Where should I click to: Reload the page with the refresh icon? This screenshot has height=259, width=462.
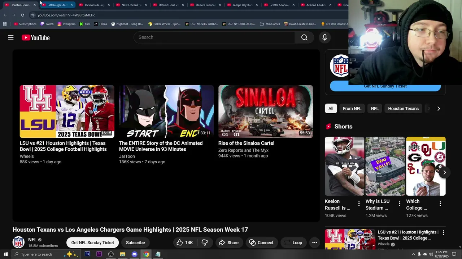tap(22, 15)
